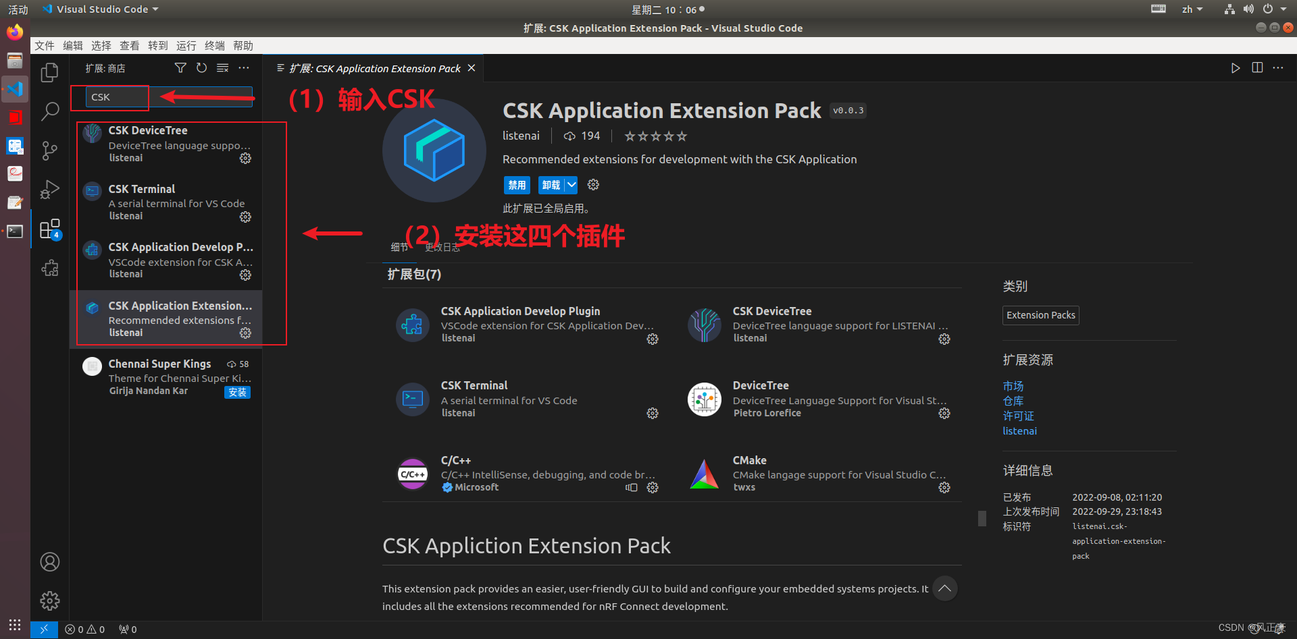Open the Extensions panel more actions menu
Viewport: 1297px width, 639px height.
coord(244,67)
